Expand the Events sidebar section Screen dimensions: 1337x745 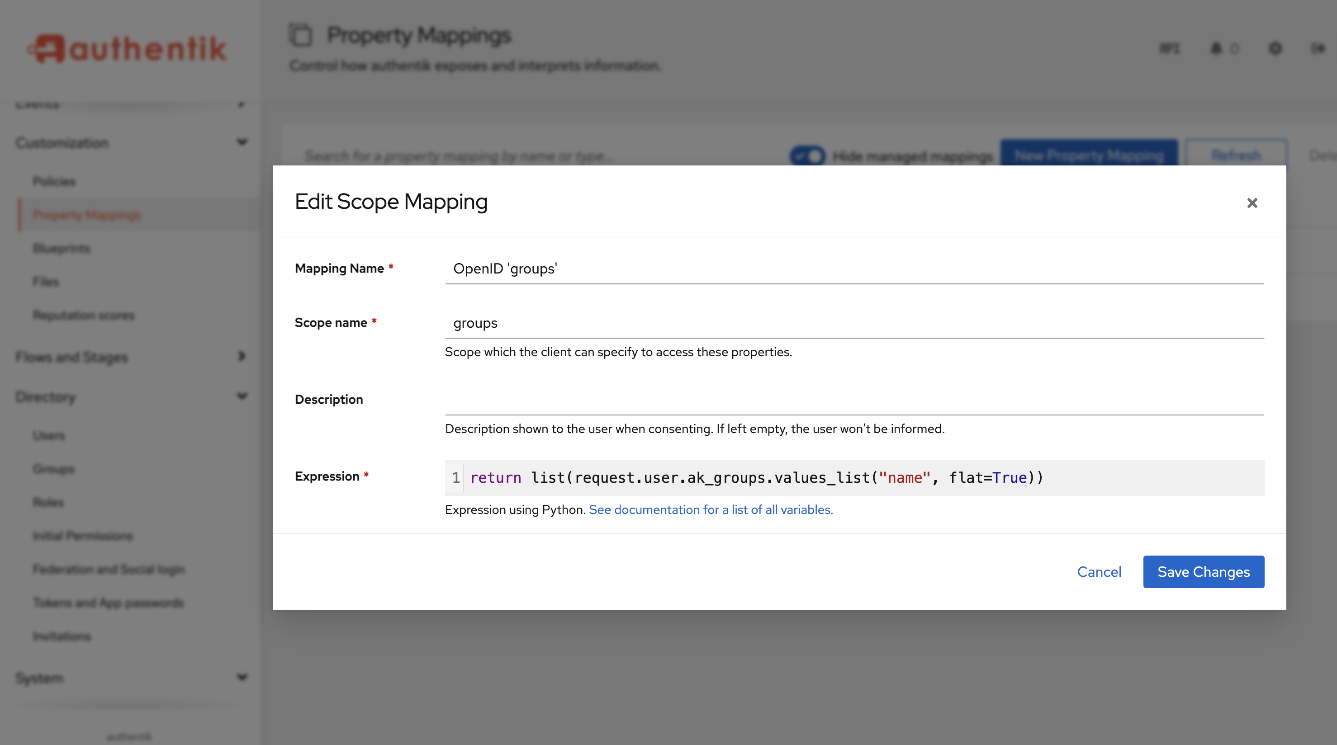click(131, 104)
